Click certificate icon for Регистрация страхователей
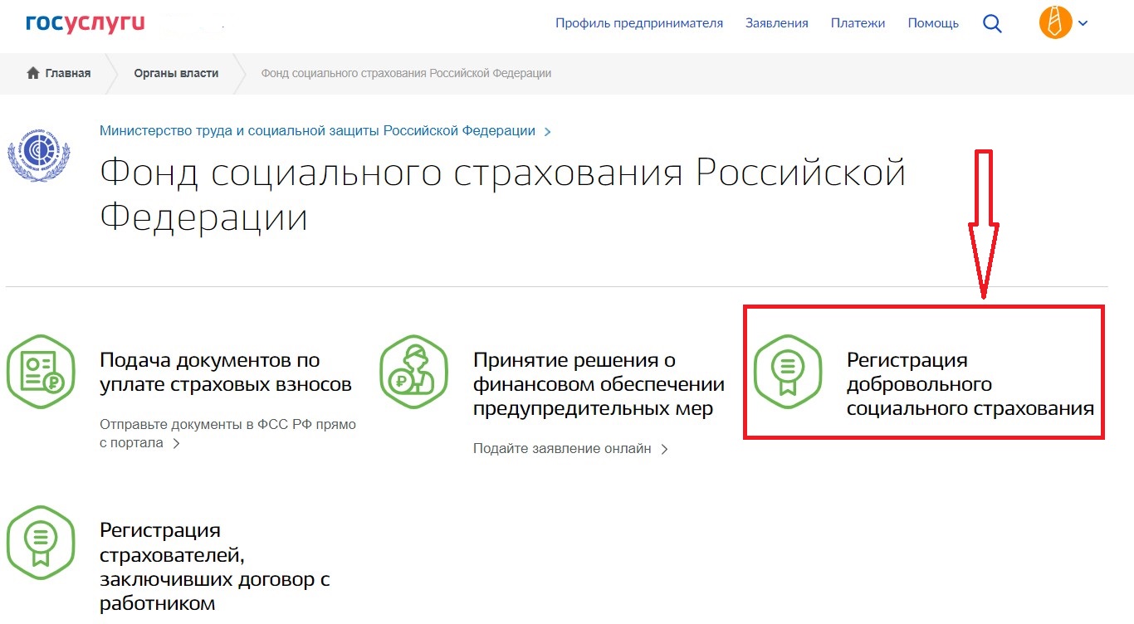This screenshot has height=624, width=1134. tap(40, 542)
